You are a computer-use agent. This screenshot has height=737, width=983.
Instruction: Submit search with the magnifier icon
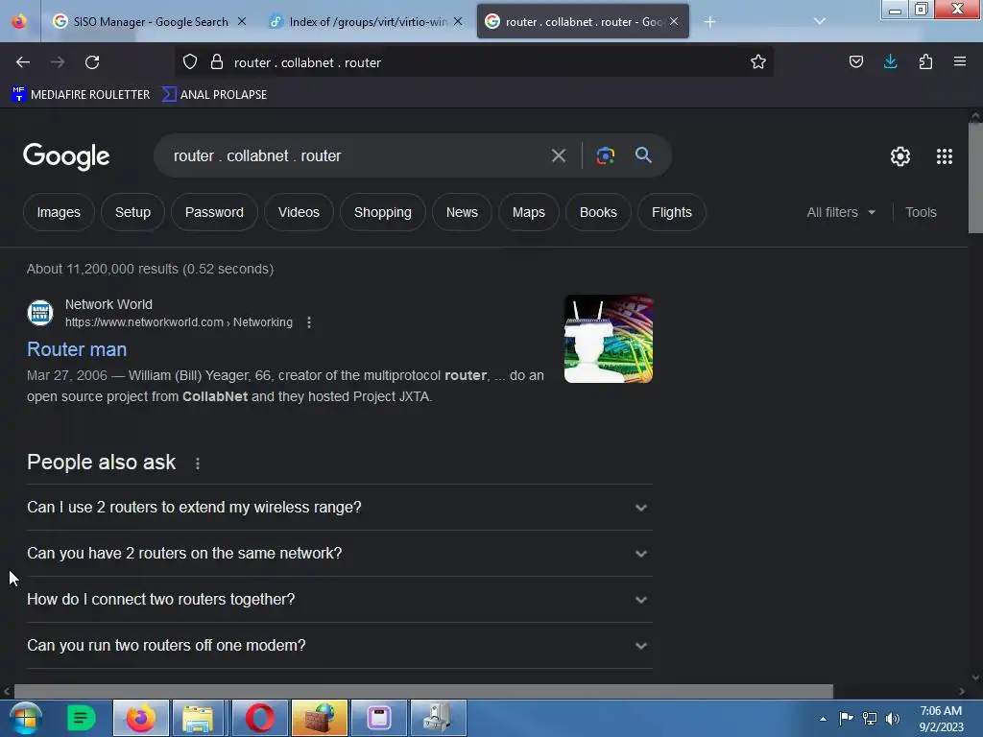click(643, 155)
